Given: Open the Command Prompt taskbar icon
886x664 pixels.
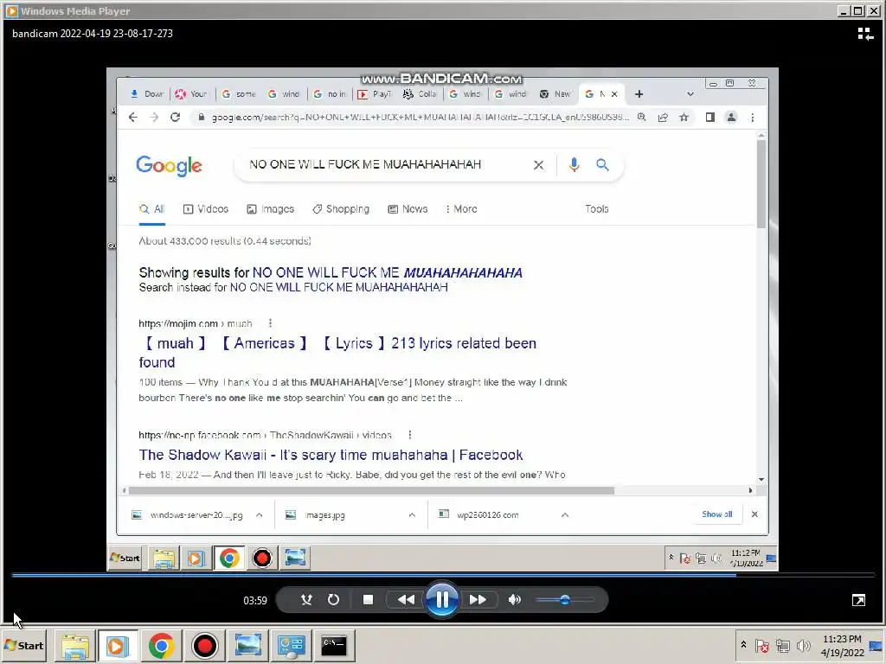Looking at the screenshot, I should pos(334,645).
